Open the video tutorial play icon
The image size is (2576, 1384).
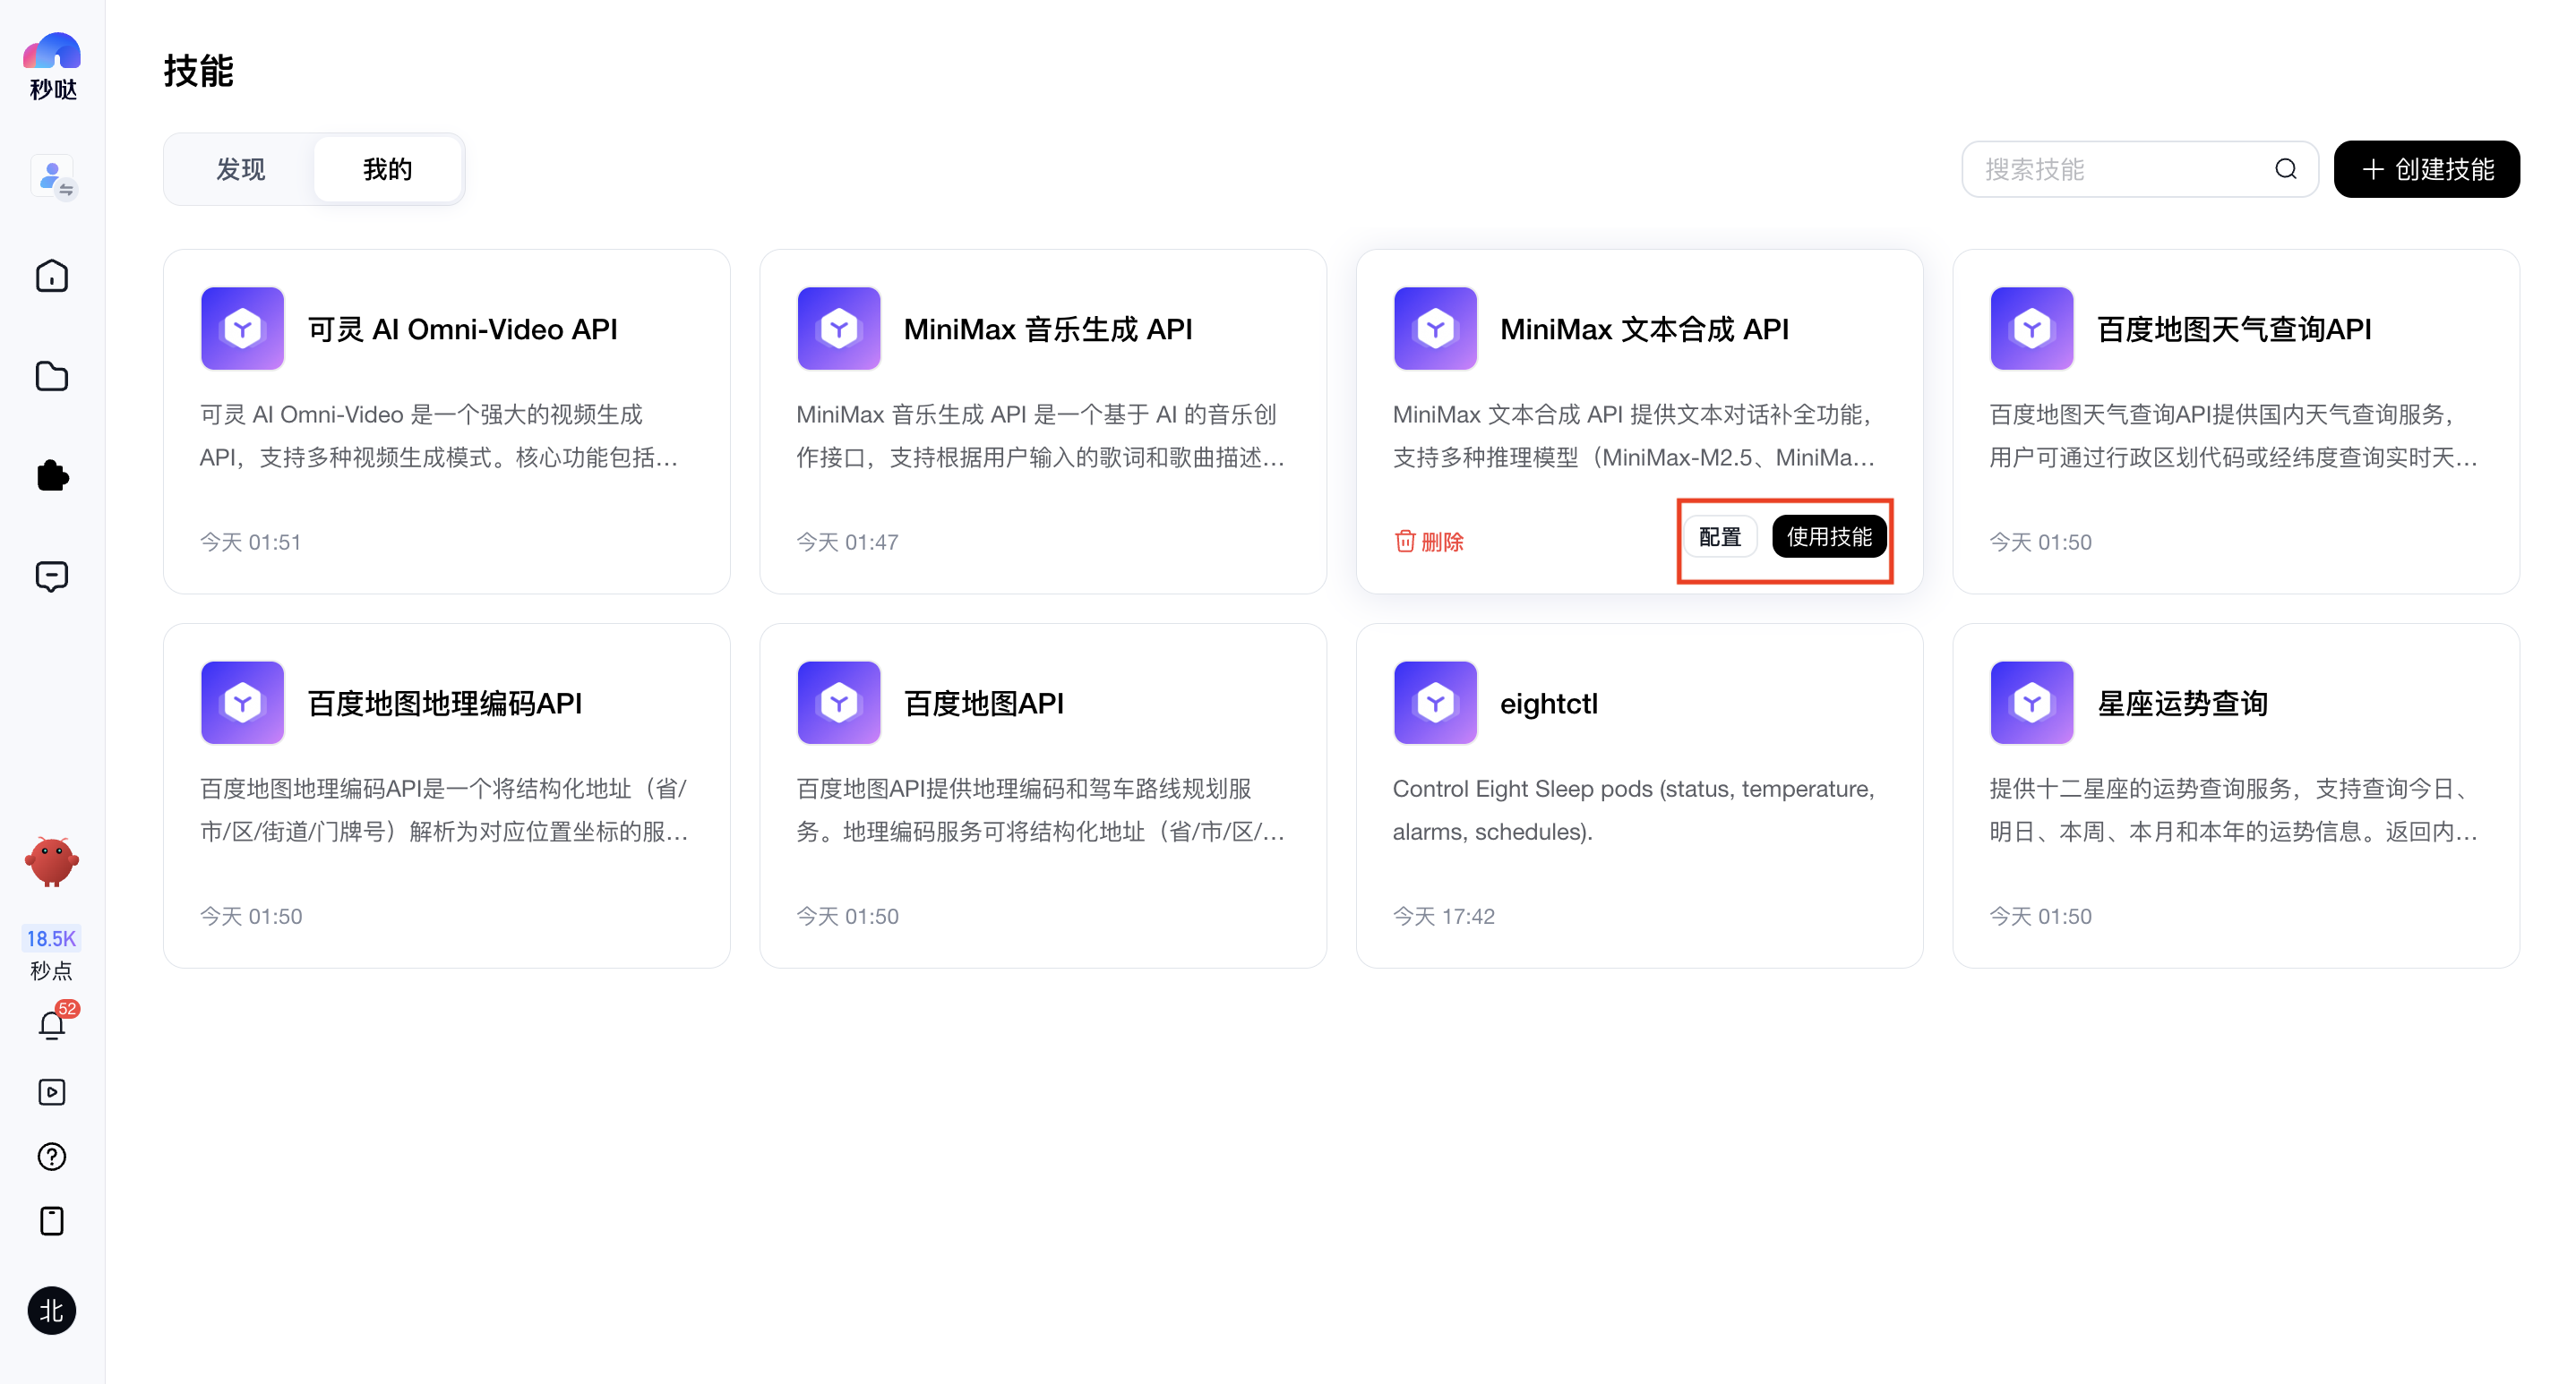point(52,1091)
